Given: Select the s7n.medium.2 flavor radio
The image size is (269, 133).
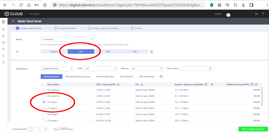Looking at the screenshot, I should click(x=44, y=90).
